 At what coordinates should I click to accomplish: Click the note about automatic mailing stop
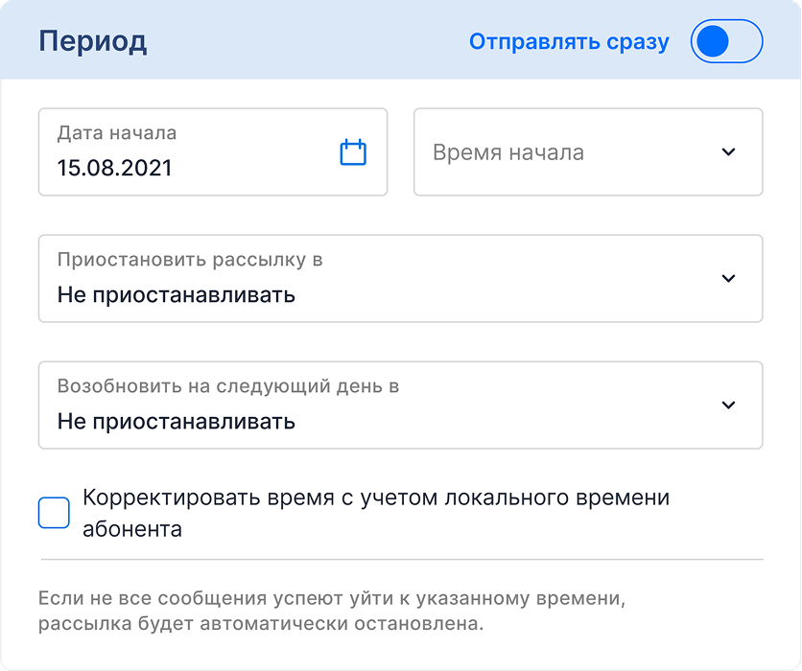331,612
